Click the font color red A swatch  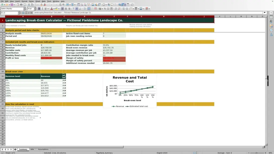(52, 9)
